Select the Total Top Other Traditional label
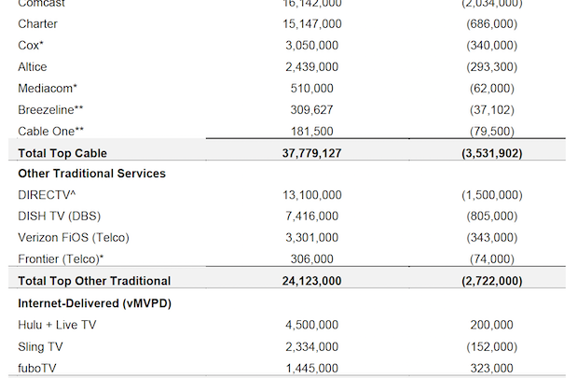The image size is (578, 378). click(x=94, y=281)
